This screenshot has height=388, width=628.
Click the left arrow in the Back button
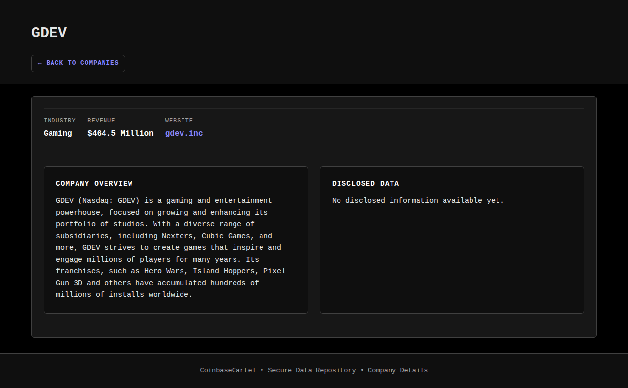(40, 63)
